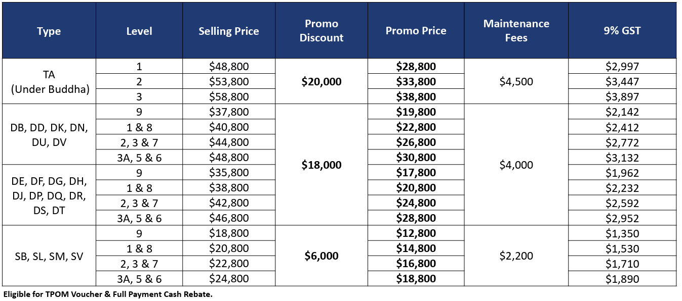The image size is (682, 301).
Task: Click the DB, DD, DK, DN type cell
Action: [x=49, y=134]
